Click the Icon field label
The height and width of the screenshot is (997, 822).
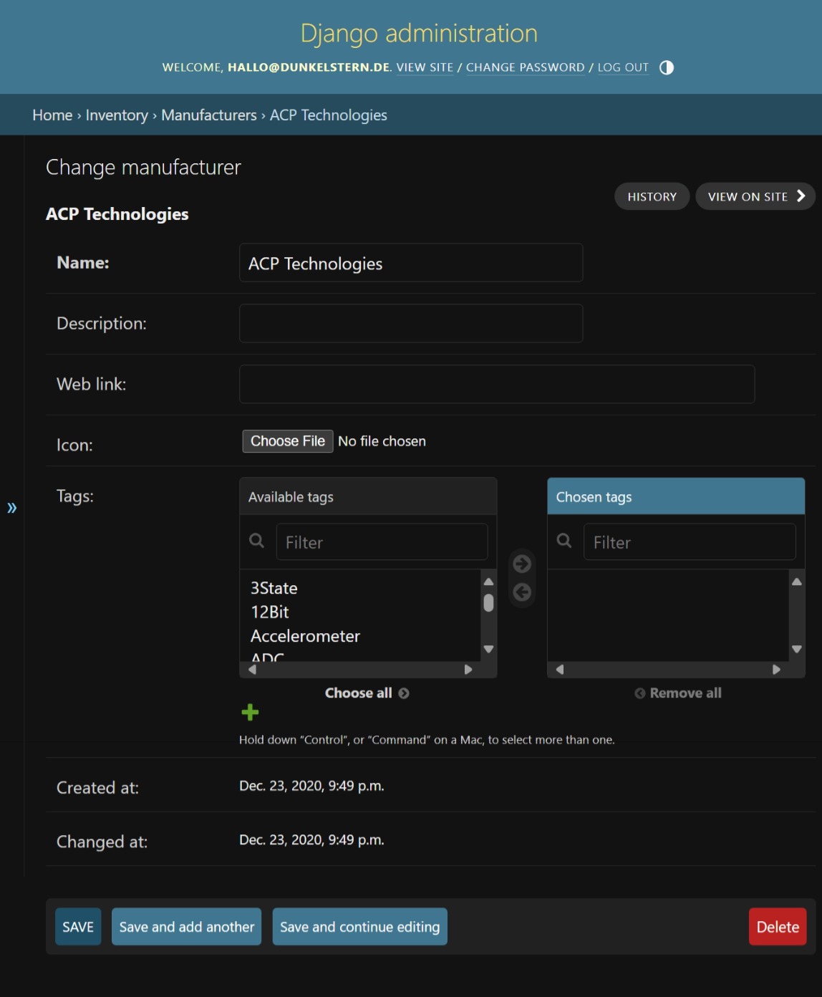coord(74,445)
